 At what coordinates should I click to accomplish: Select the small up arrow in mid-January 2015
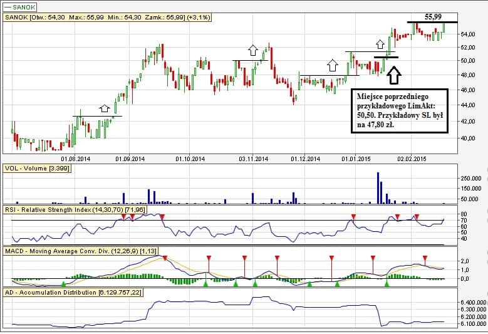pos(380,44)
